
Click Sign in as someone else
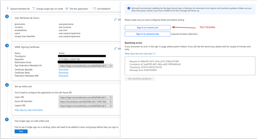[147, 34]
